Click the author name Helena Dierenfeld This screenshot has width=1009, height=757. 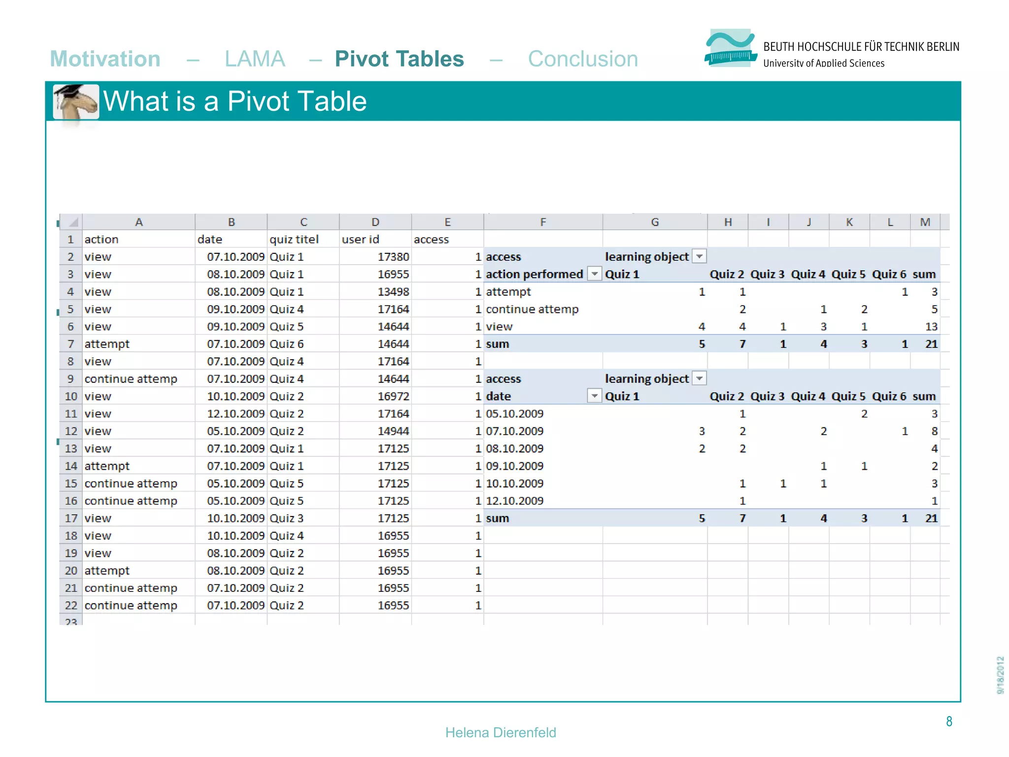tap(501, 732)
